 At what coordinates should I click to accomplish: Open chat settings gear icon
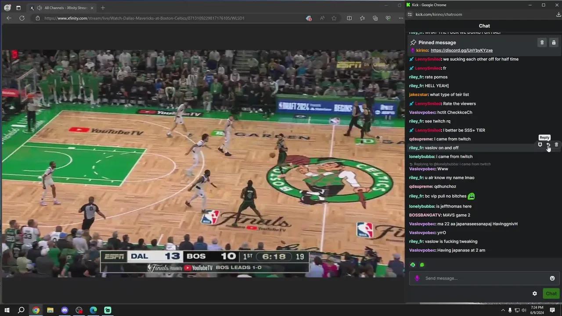point(534,294)
